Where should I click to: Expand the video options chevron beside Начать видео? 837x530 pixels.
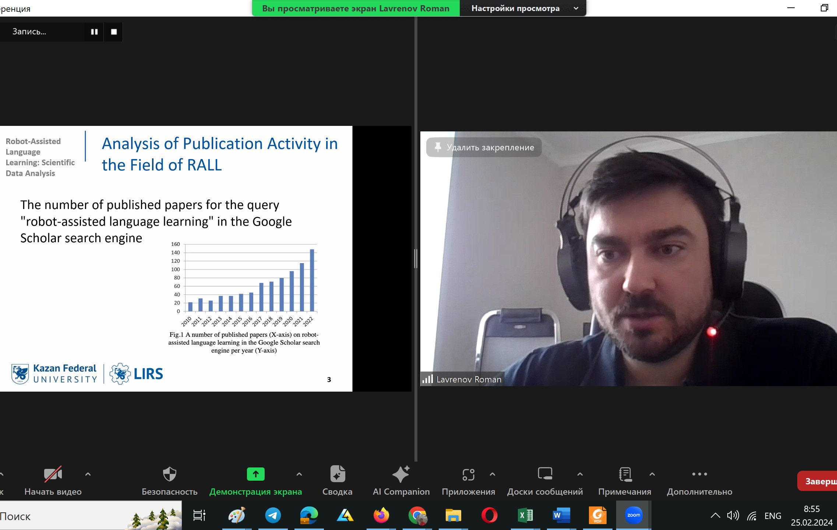[x=88, y=474]
